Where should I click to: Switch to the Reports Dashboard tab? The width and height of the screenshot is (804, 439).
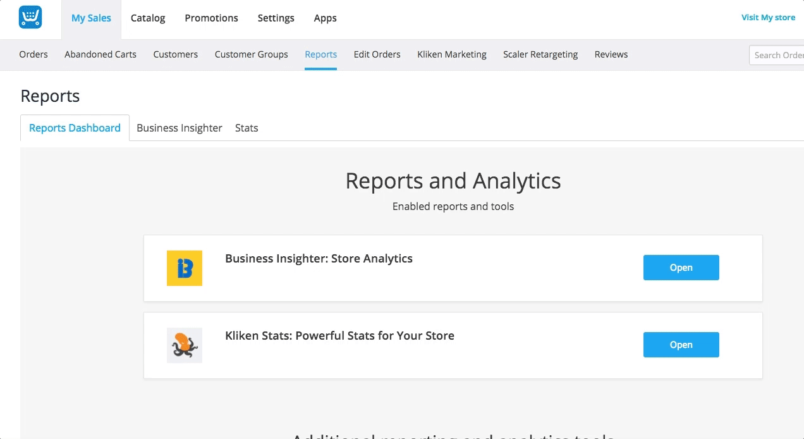pyautogui.click(x=75, y=128)
